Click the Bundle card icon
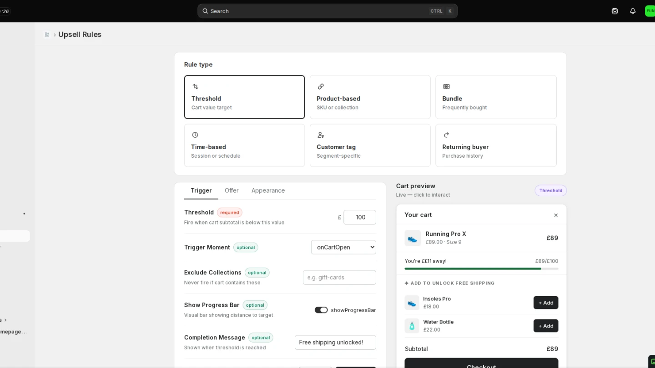 pyautogui.click(x=446, y=86)
